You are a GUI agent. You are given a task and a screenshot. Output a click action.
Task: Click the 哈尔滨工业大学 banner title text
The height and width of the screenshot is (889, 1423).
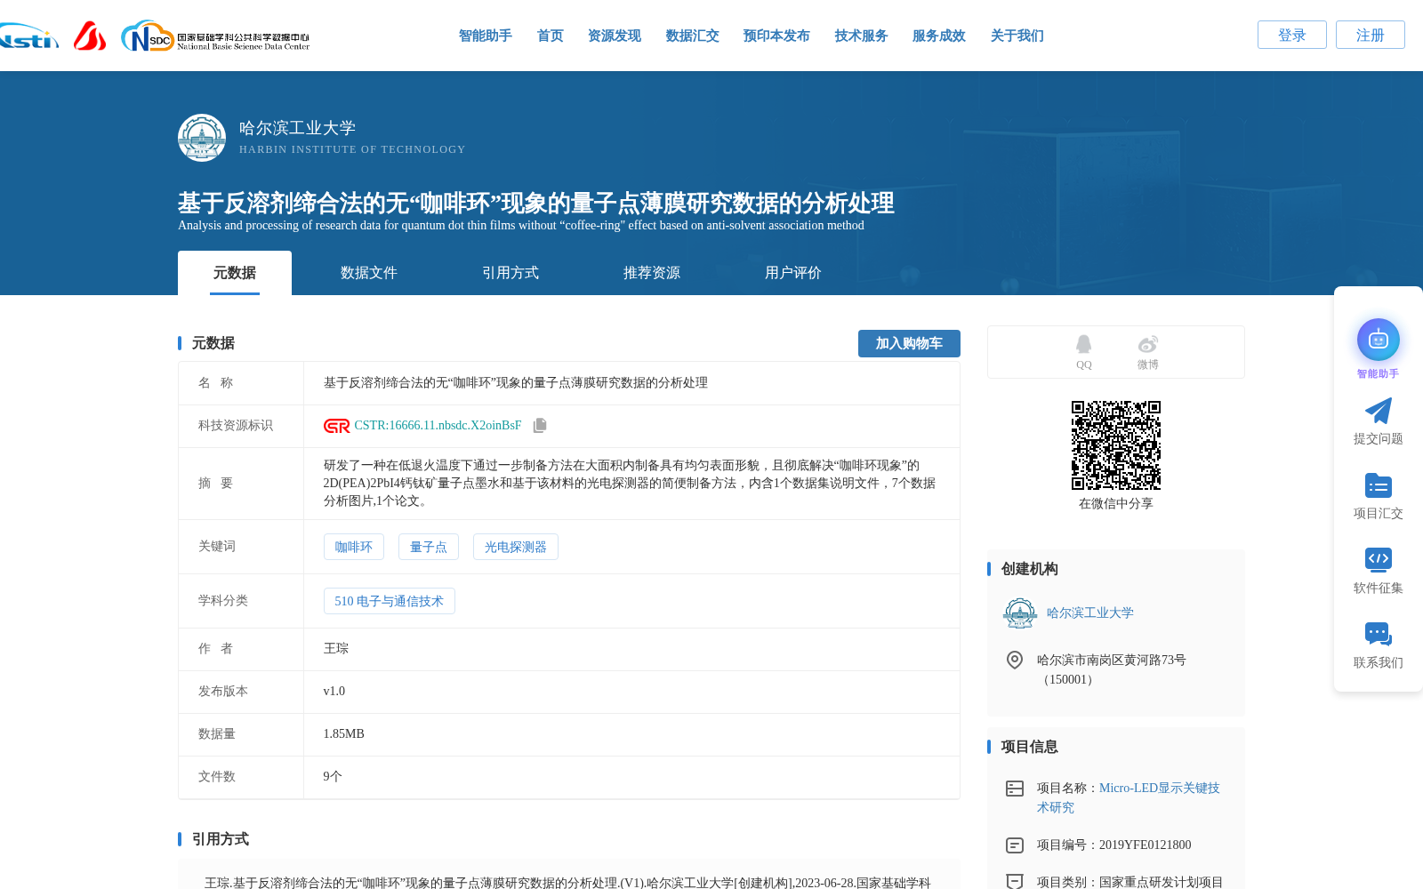pos(297,128)
